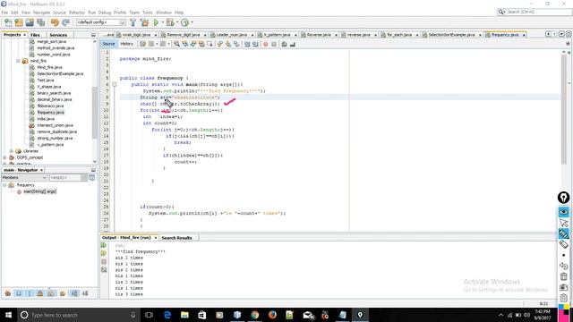Click the Undo toolbar icon
This screenshot has height=322, width=573.
55,22
